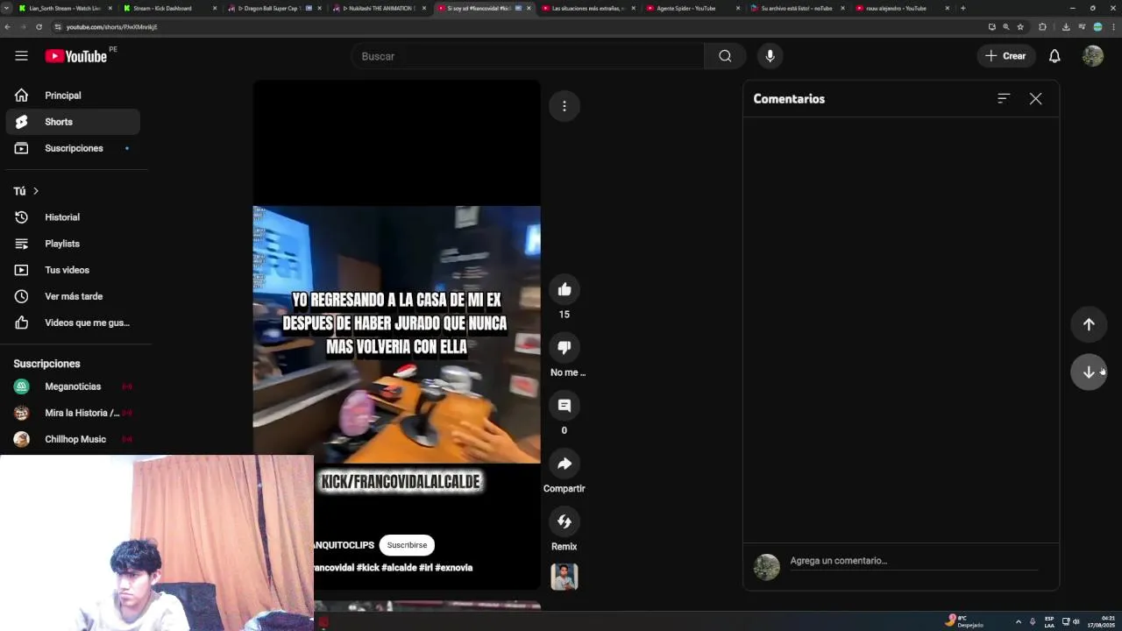Subscribe with the Suscribirse button
This screenshot has width=1122, height=631.
tap(407, 545)
